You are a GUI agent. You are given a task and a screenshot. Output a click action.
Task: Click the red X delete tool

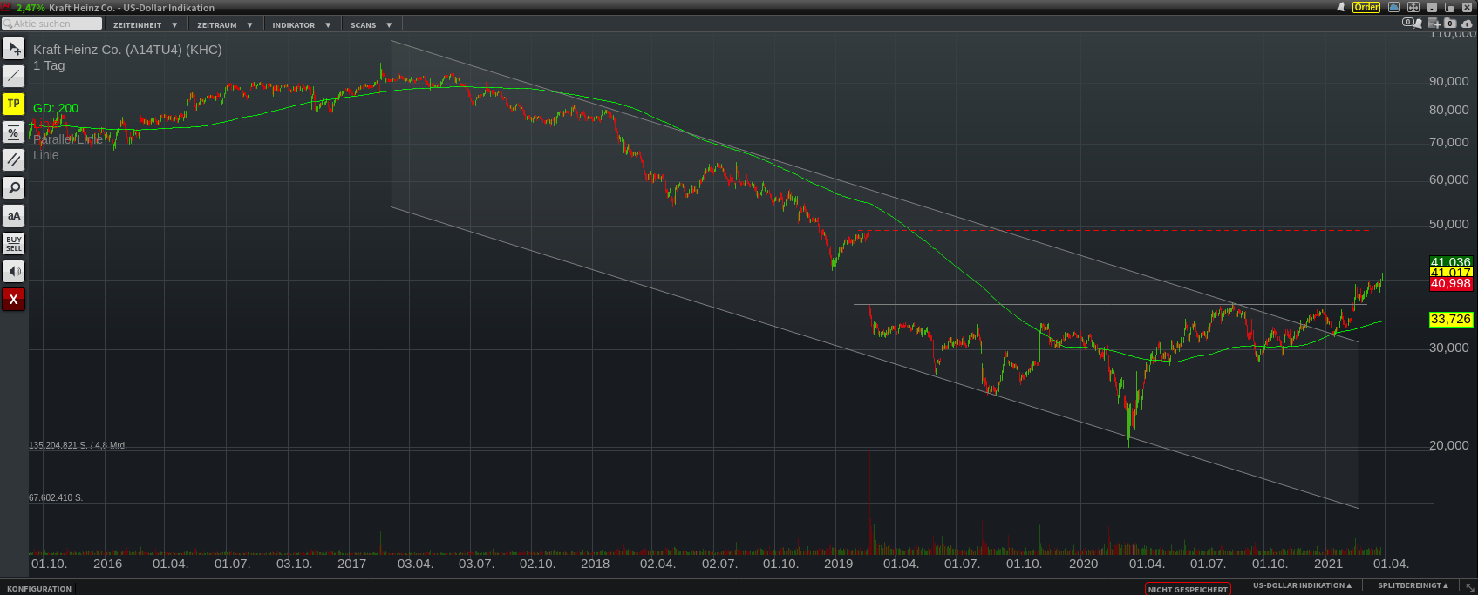pos(13,300)
